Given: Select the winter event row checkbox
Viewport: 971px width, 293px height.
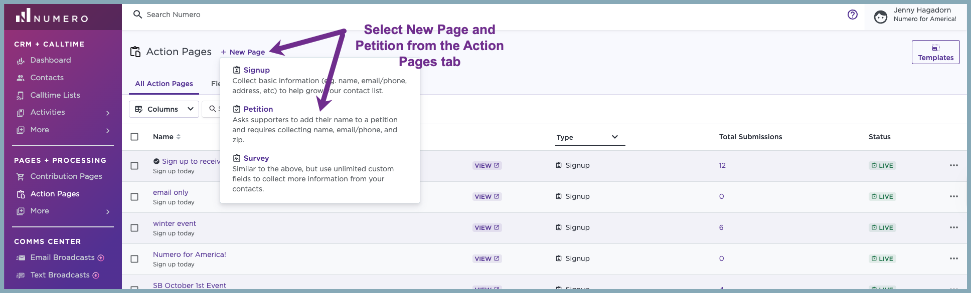Looking at the screenshot, I should (134, 228).
